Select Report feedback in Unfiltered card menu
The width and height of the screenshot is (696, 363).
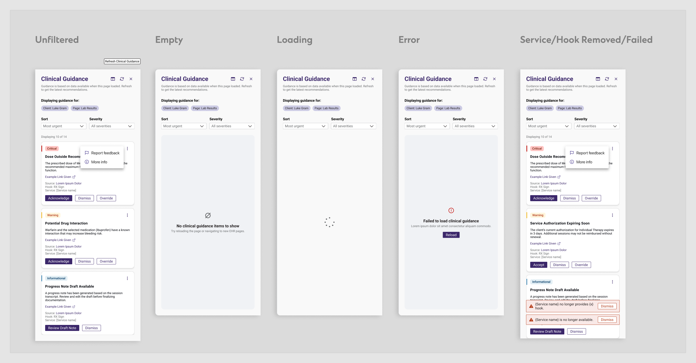[102, 153]
